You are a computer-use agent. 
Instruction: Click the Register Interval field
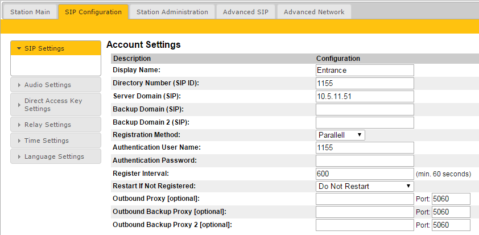[365, 174]
